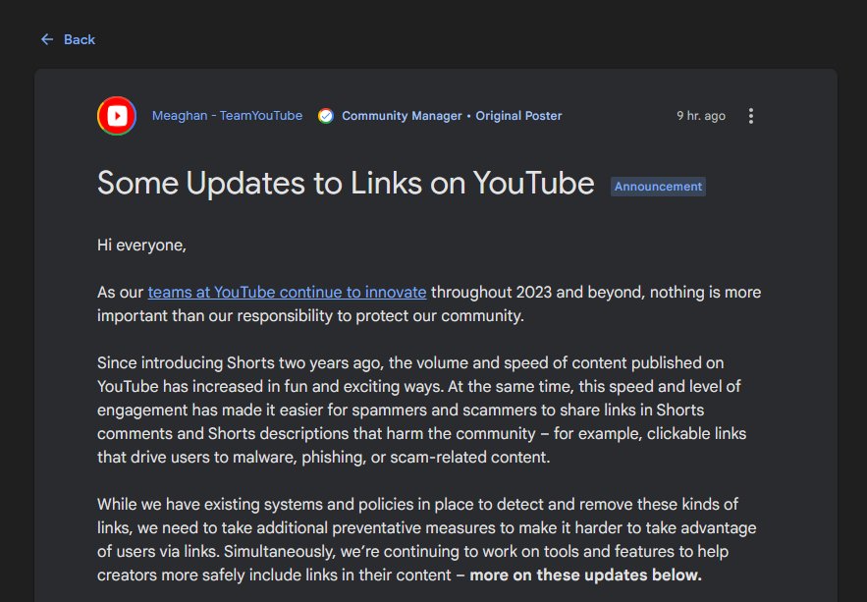This screenshot has width=867, height=602.
Task: Open the three-dot more options menu
Action: pos(751,116)
